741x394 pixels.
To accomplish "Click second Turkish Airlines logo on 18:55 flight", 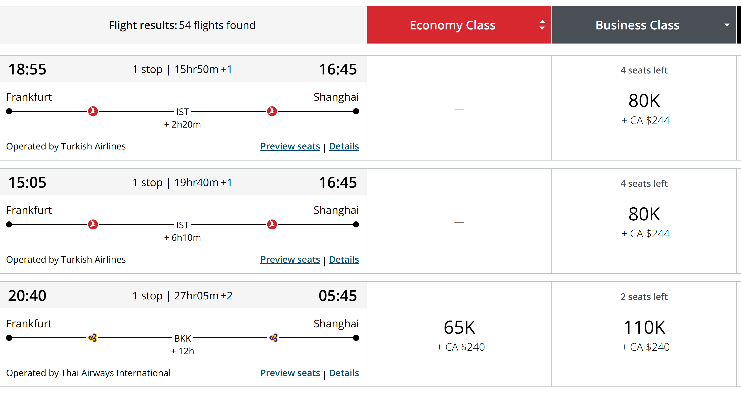I will point(272,111).
